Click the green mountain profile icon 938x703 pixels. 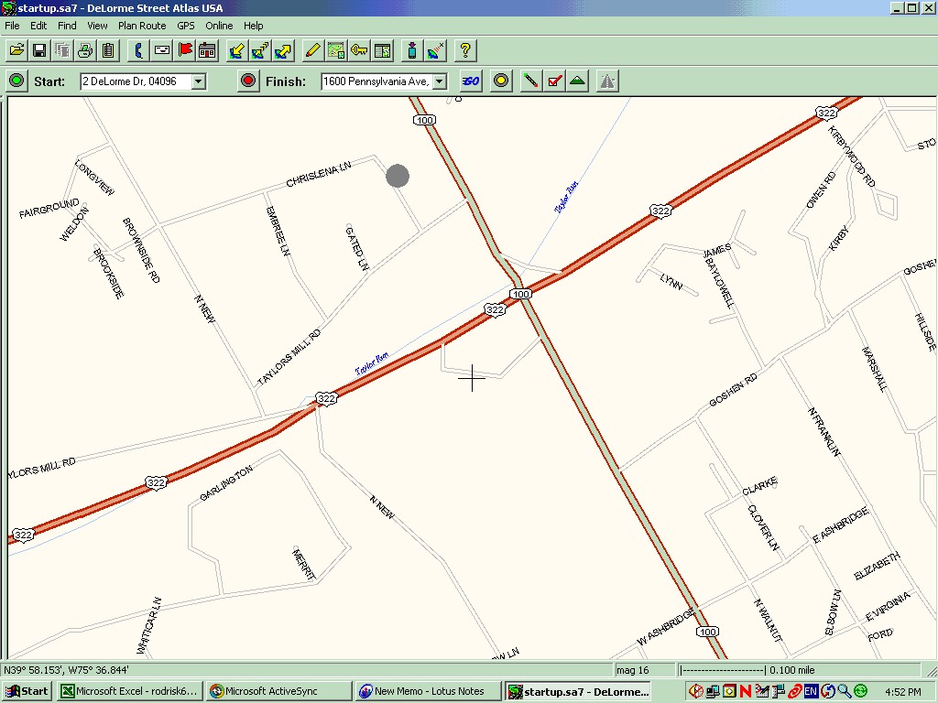pos(577,81)
